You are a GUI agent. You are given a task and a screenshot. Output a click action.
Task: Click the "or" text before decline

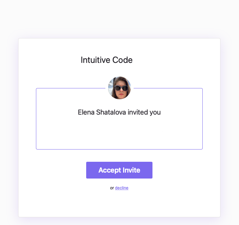click(x=112, y=188)
